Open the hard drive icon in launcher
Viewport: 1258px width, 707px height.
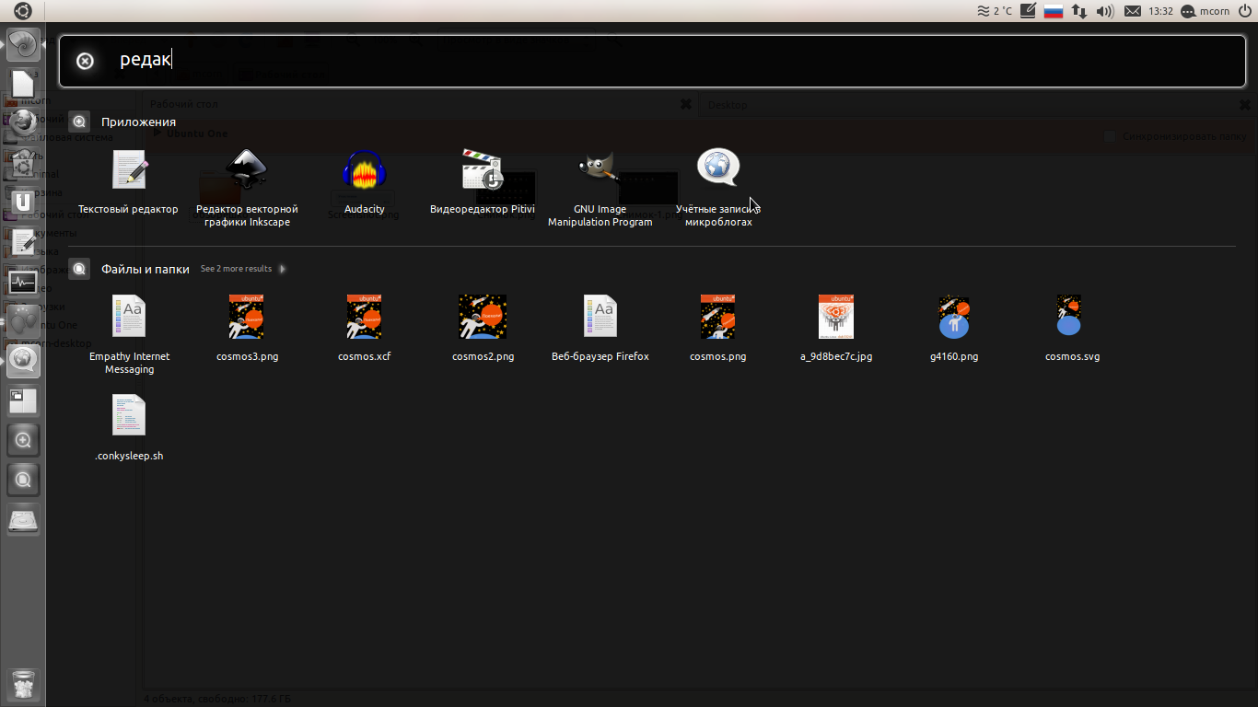pyautogui.click(x=23, y=520)
